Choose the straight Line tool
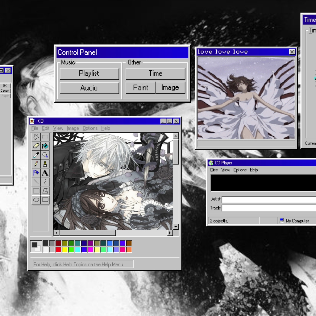The width and height of the screenshot is (316, 316). coord(36,182)
